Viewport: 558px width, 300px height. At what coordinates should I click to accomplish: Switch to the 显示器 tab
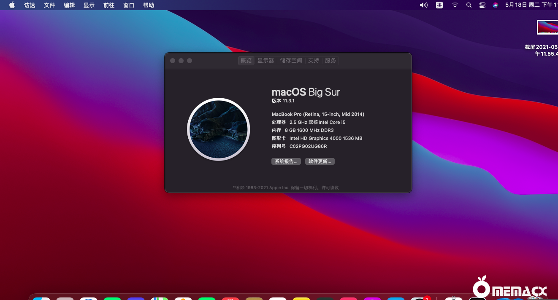tap(265, 60)
